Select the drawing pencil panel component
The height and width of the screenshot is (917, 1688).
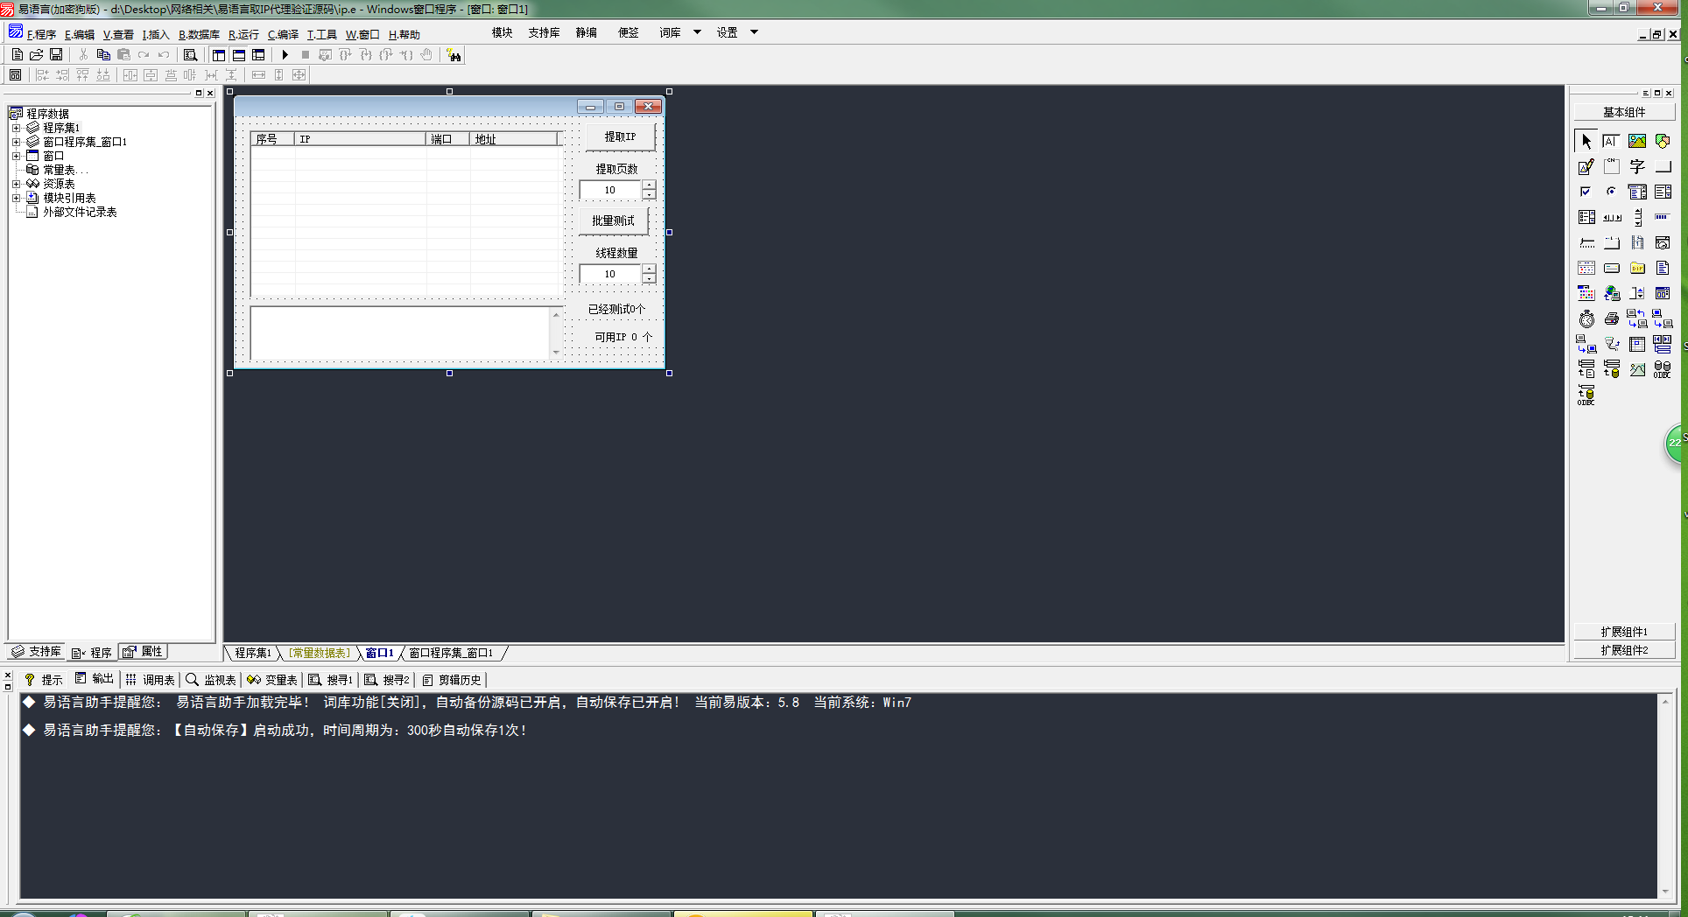tap(1586, 166)
